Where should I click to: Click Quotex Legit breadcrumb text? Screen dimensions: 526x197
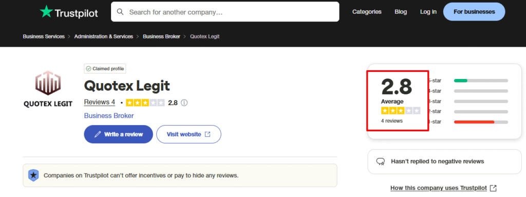(x=204, y=36)
